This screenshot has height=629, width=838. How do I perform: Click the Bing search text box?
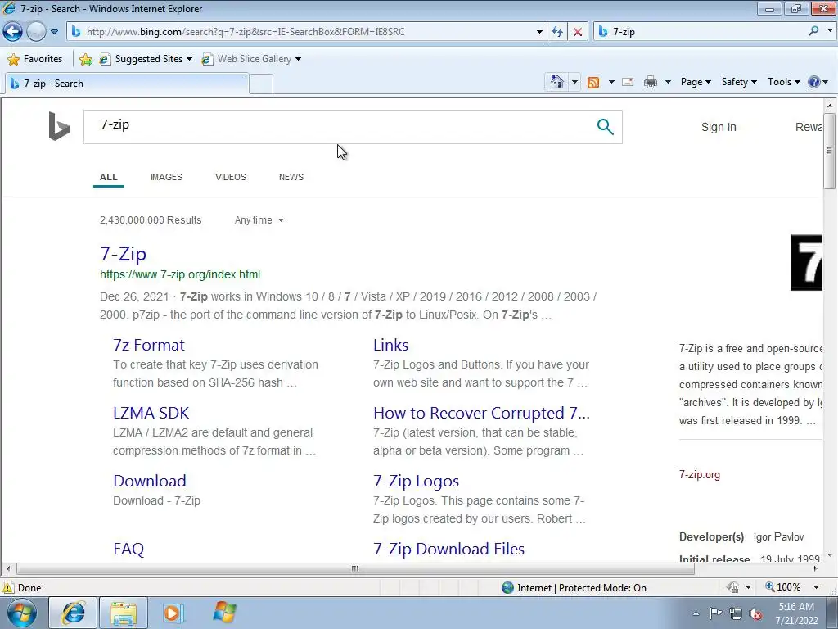tap(340, 127)
